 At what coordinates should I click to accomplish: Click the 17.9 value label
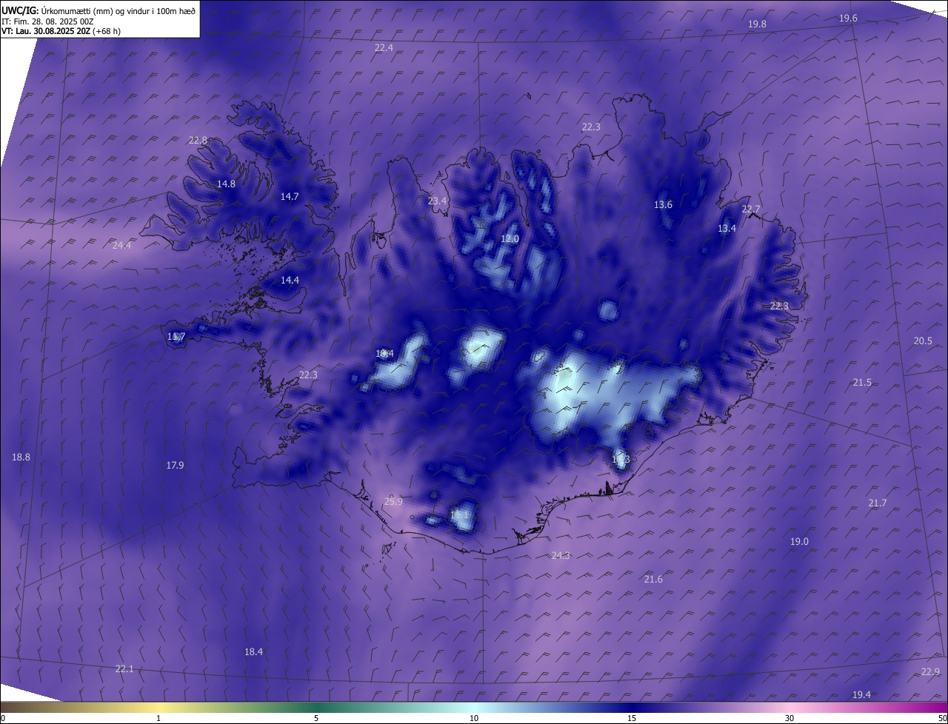click(x=175, y=465)
